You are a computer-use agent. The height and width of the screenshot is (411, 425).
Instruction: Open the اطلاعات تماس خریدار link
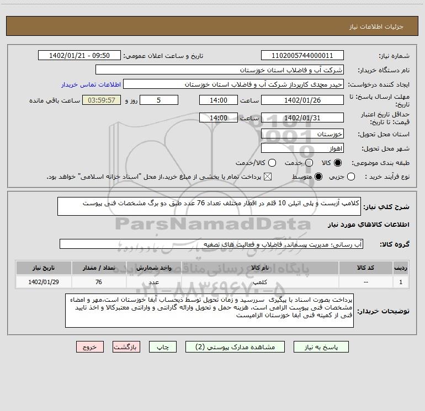point(91,84)
